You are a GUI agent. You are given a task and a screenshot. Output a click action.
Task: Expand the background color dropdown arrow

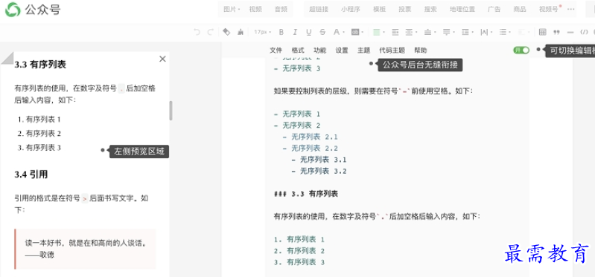point(363,32)
